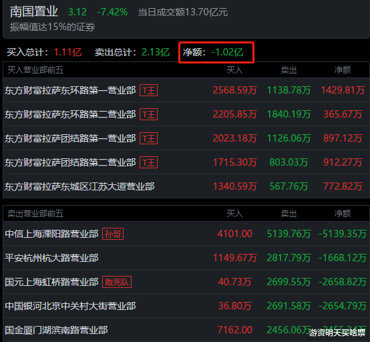
Task: Click 卖出营业部前五 section header
Action: [35, 214]
